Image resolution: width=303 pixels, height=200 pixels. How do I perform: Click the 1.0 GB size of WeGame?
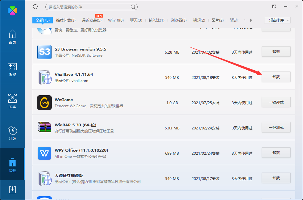point(172,103)
